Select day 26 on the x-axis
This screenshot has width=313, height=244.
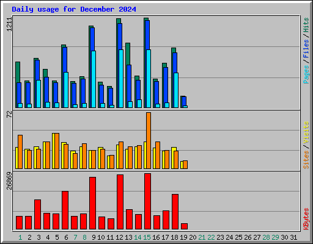248,237
